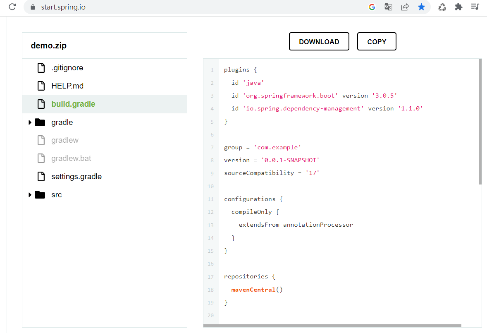Click the 'com.example' group value
The image size is (487, 333).
click(x=277, y=147)
